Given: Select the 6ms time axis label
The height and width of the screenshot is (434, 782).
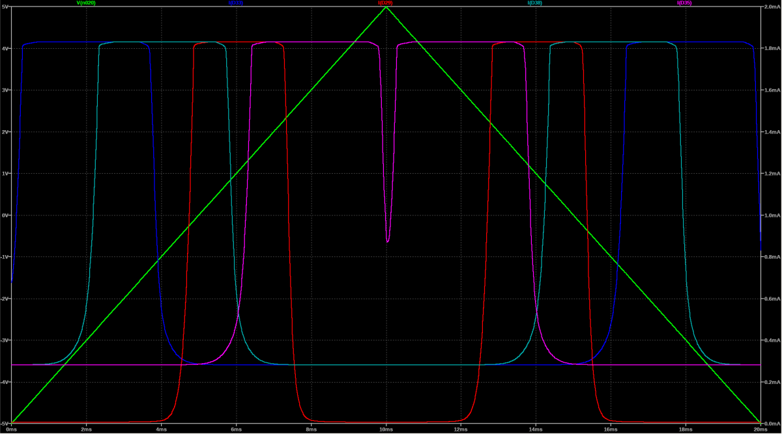Looking at the screenshot, I should pos(236,429).
